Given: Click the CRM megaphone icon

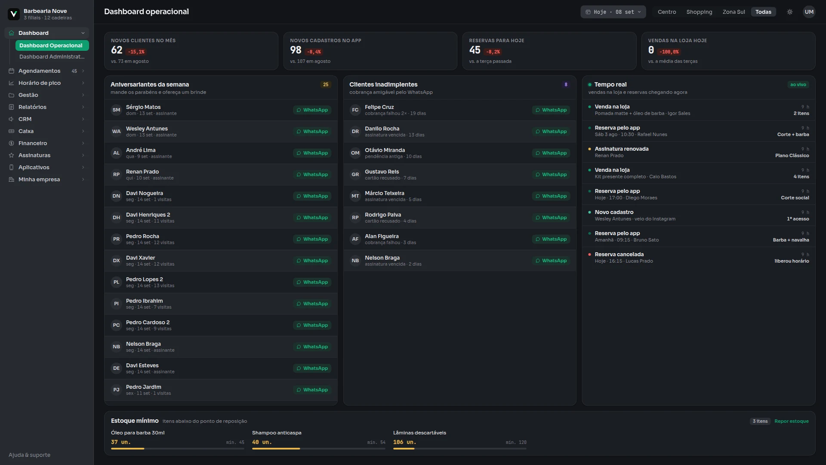Looking at the screenshot, I should point(11,119).
